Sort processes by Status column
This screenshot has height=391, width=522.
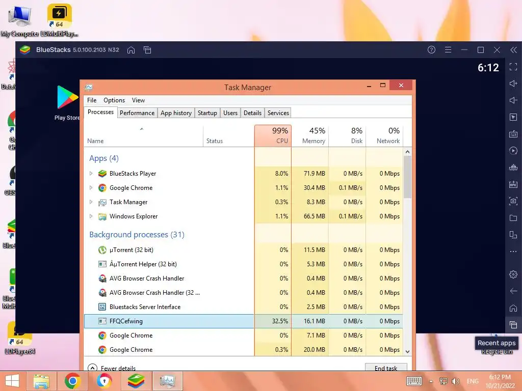pyautogui.click(x=229, y=135)
